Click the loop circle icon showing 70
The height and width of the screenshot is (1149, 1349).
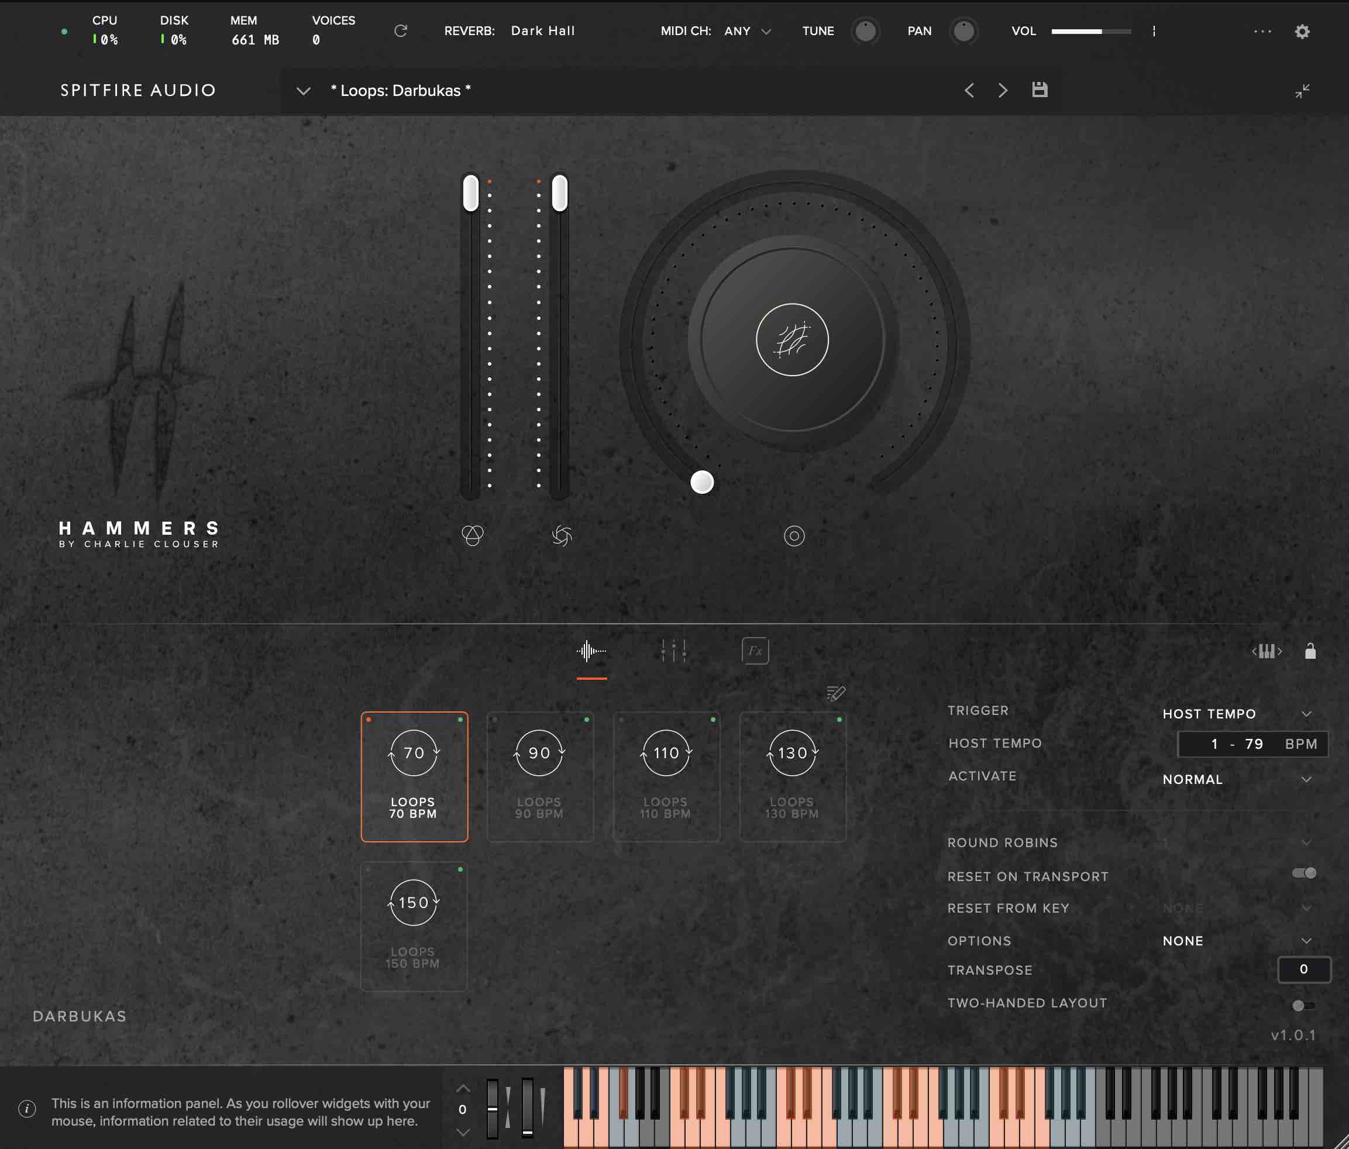point(414,752)
